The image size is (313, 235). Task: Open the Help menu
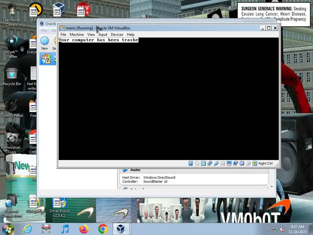point(131,35)
